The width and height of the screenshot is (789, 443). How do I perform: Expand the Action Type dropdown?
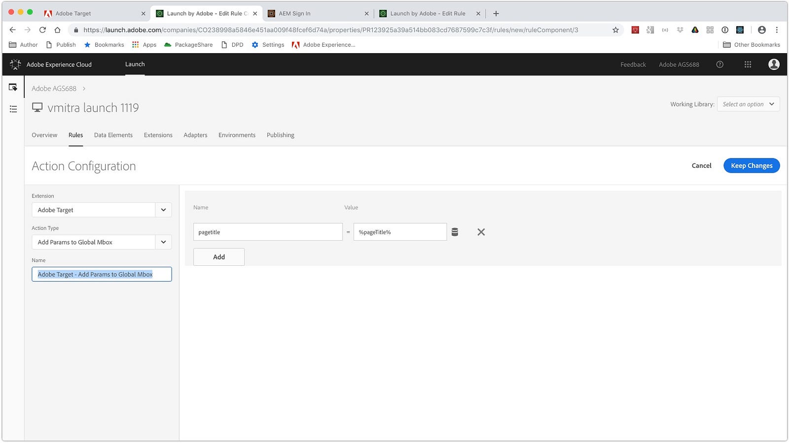[x=163, y=242]
